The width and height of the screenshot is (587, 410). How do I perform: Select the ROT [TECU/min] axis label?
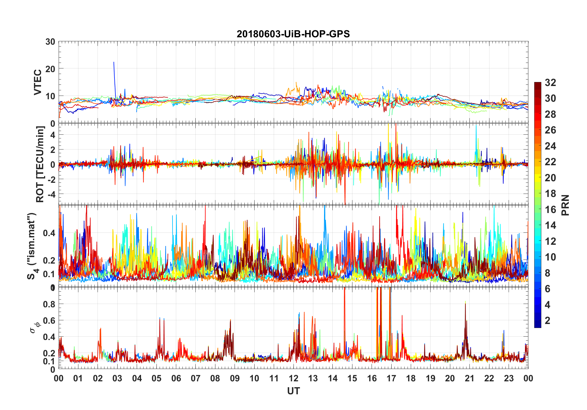click(x=40, y=164)
